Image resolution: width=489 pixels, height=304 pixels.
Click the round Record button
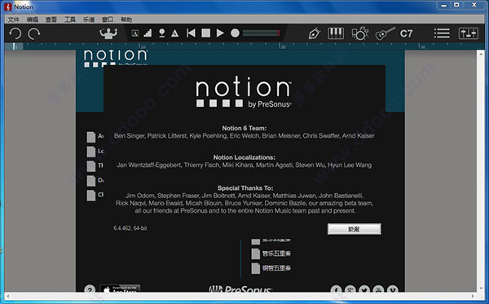pos(236,33)
